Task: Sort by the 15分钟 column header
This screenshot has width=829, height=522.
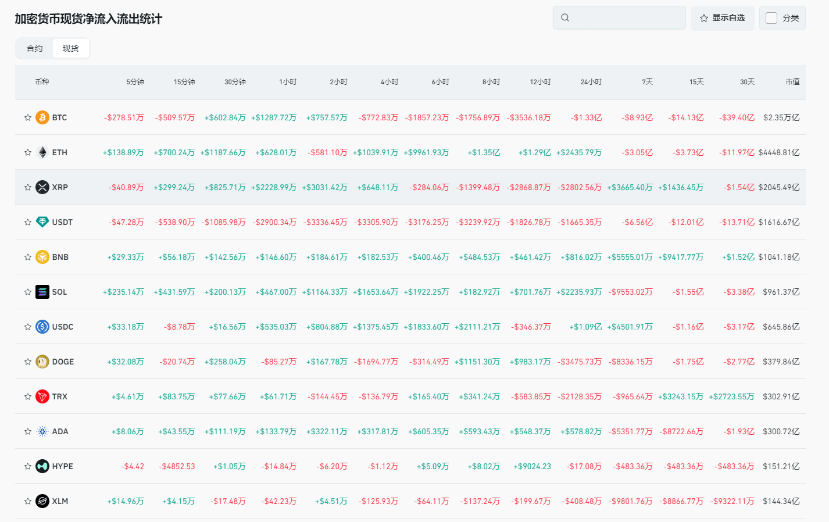Action: click(184, 82)
